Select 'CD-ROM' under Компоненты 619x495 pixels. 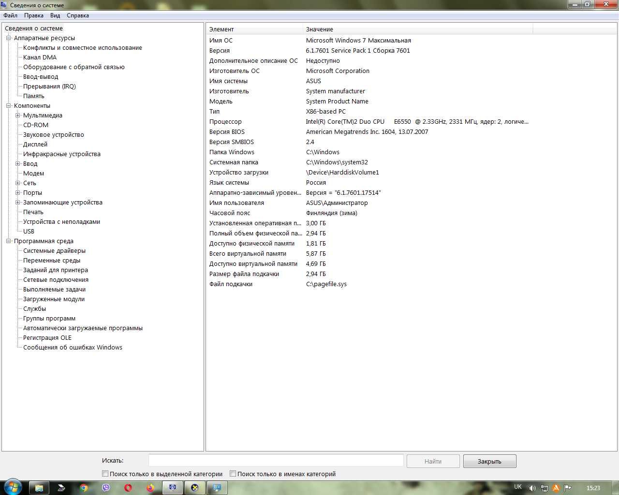point(36,125)
